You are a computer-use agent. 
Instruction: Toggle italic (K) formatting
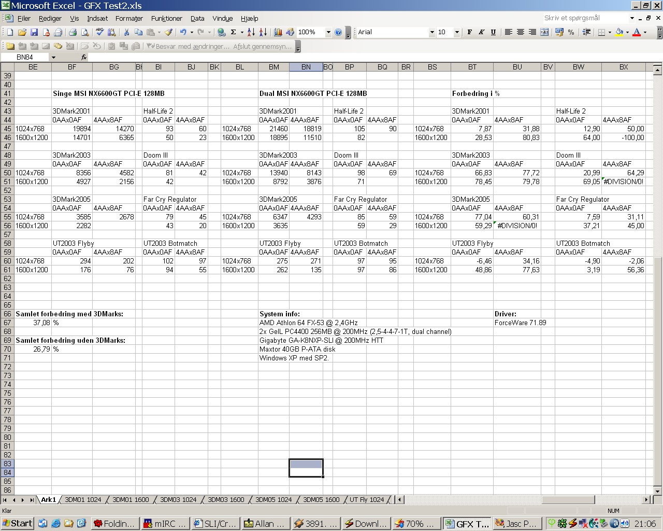click(481, 32)
